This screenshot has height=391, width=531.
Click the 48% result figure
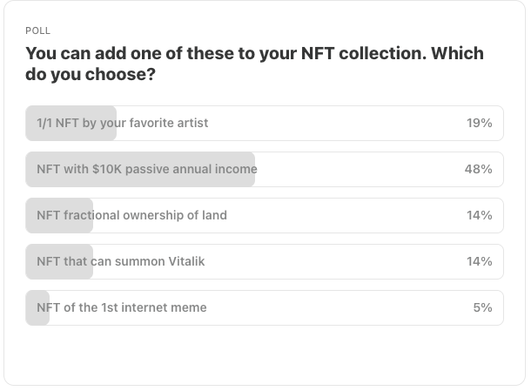coord(478,169)
